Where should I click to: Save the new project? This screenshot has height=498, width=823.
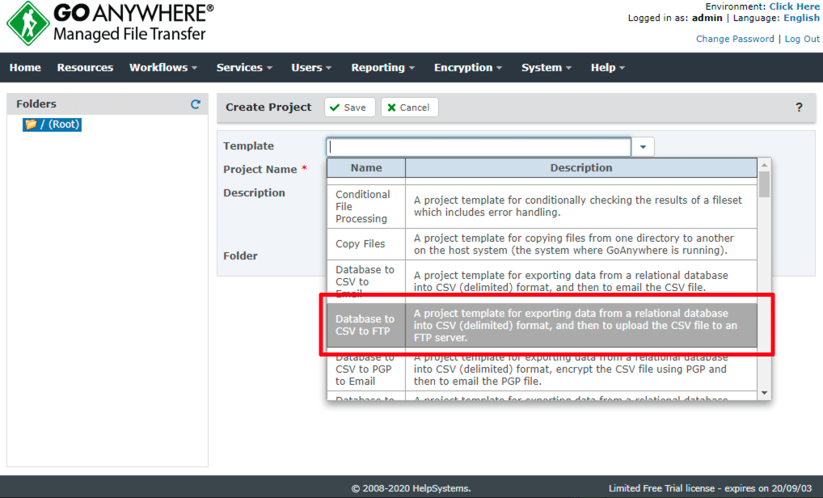pos(349,108)
